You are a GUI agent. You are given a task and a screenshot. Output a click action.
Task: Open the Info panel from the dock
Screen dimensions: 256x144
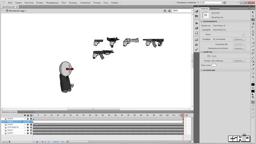pyautogui.click(x=196, y=28)
